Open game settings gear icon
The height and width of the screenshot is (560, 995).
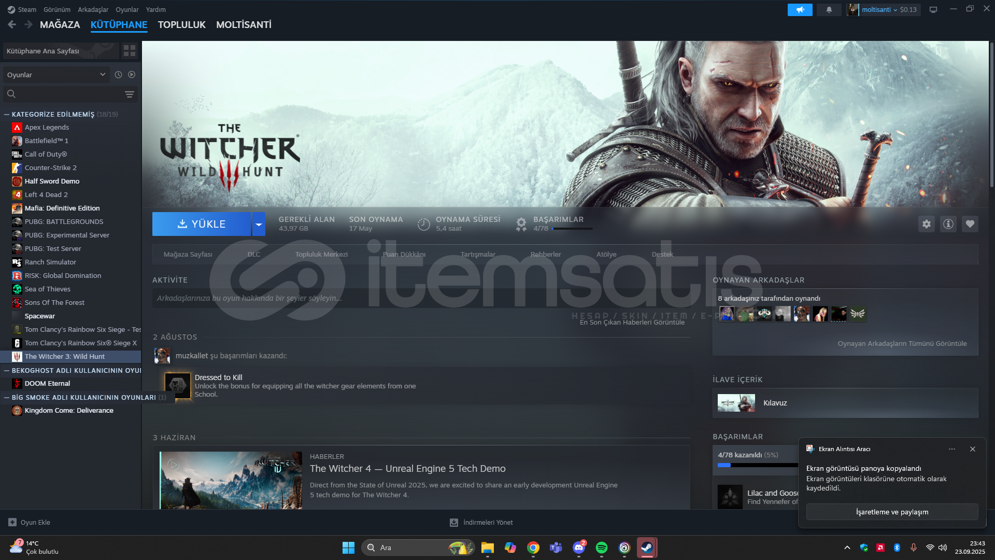pos(926,224)
